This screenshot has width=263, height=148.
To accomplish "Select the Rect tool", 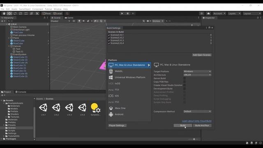I will pyautogui.click(x=26, y=14).
